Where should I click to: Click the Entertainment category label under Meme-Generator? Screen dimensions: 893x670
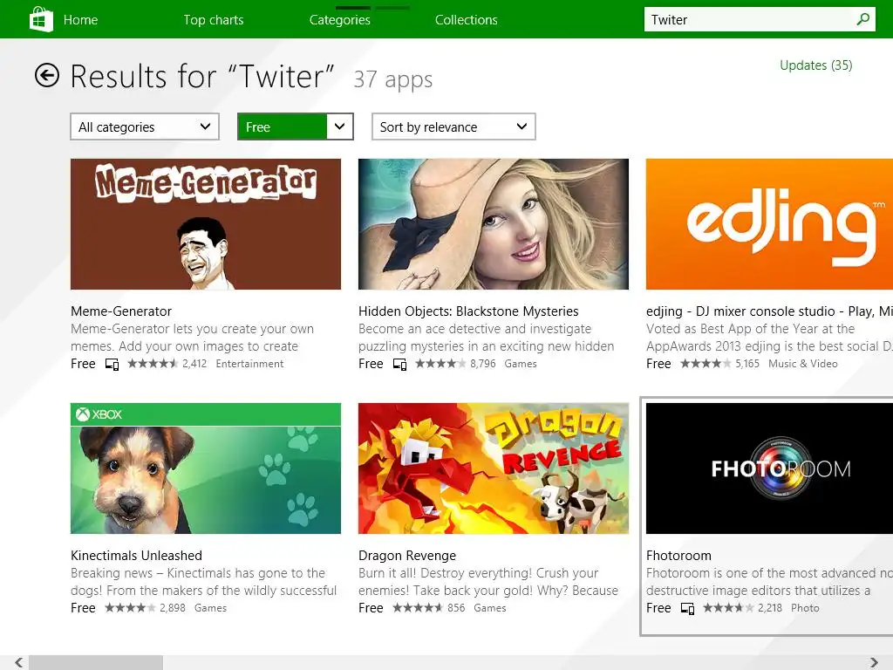click(x=249, y=364)
